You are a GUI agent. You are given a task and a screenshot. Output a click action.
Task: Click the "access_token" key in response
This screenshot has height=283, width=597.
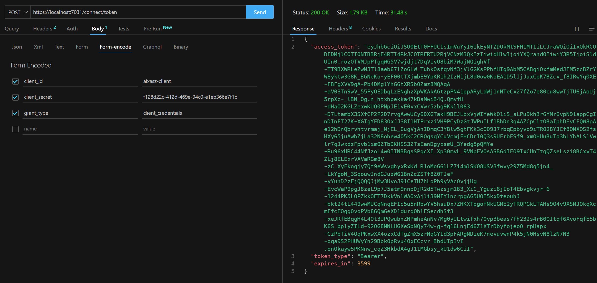334,47
